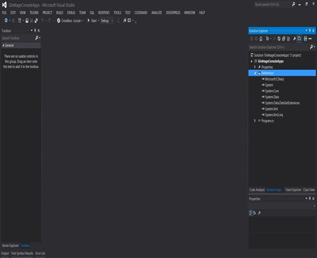This screenshot has width=317, height=258.
Task: Click the Save All toolbar icon
Action: [36, 21]
